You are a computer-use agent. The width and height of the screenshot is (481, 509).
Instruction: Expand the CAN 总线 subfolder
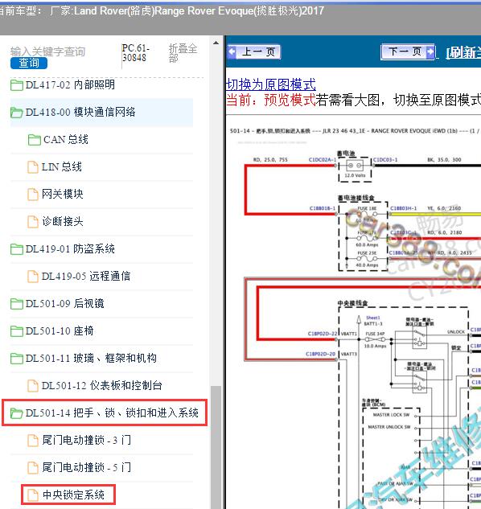[66, 140]
